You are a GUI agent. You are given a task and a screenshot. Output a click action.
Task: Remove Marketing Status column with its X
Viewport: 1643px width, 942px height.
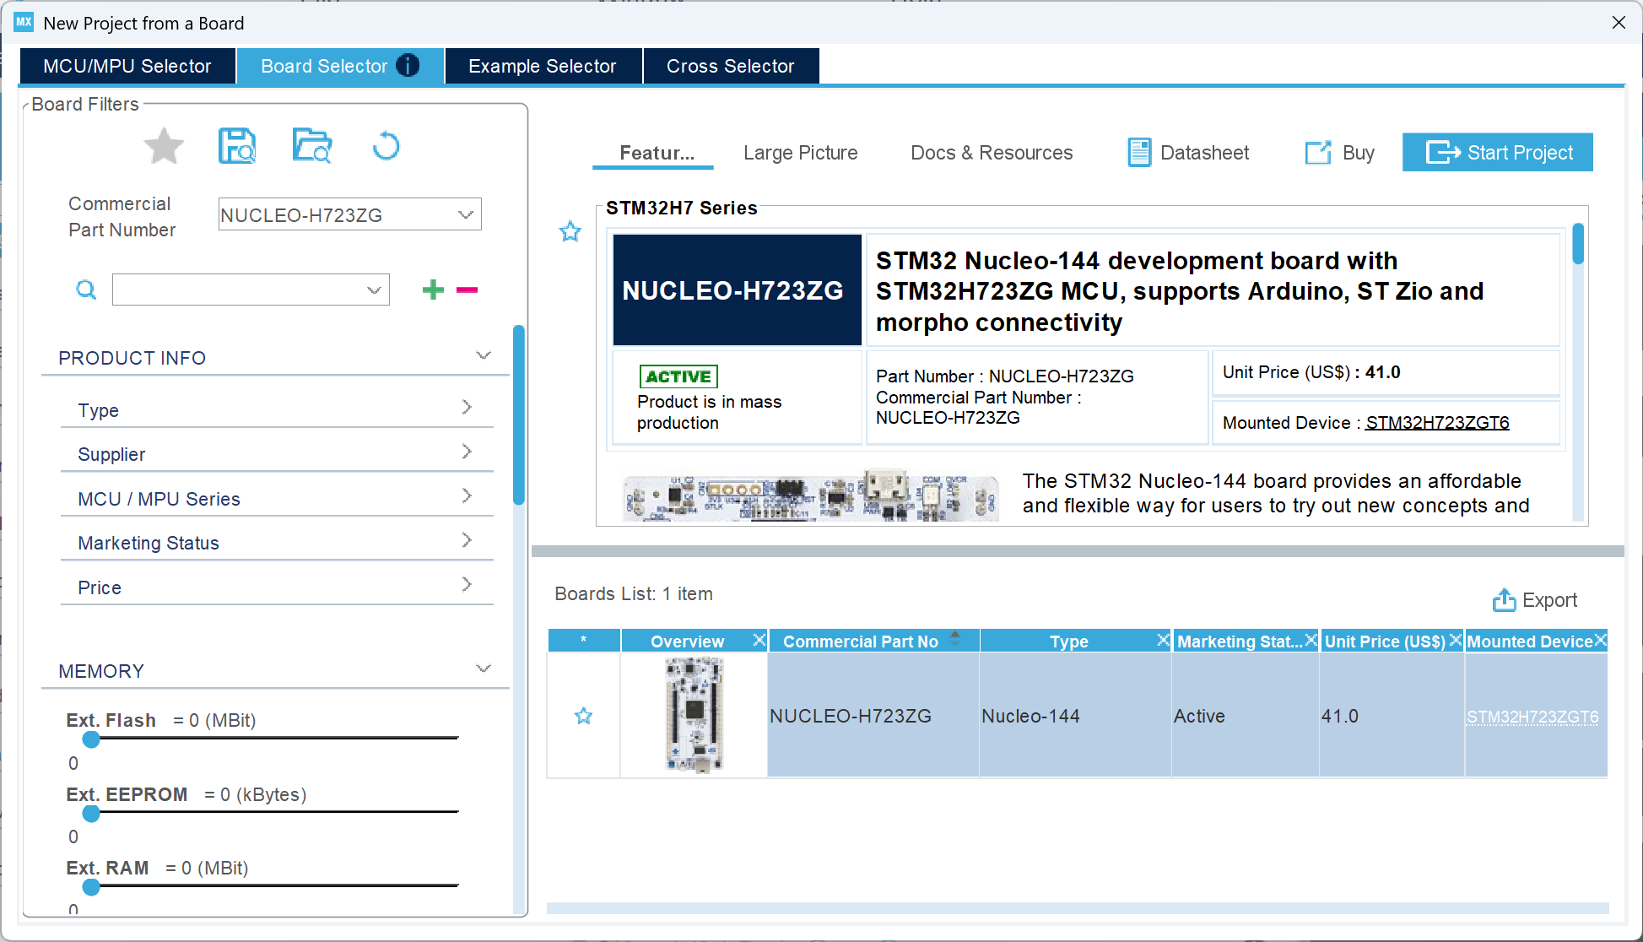[x=1311, y=640]
